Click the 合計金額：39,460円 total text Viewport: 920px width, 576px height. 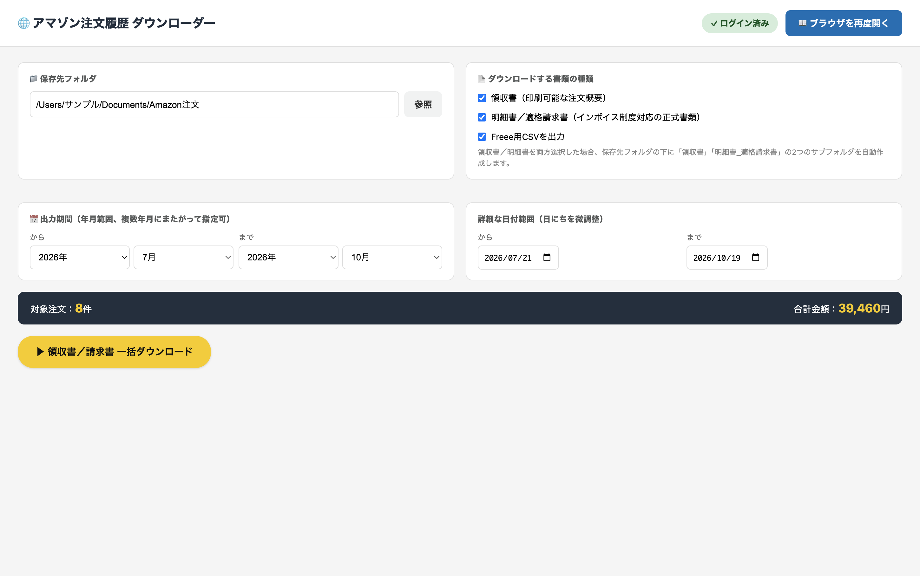pos(841,309)
